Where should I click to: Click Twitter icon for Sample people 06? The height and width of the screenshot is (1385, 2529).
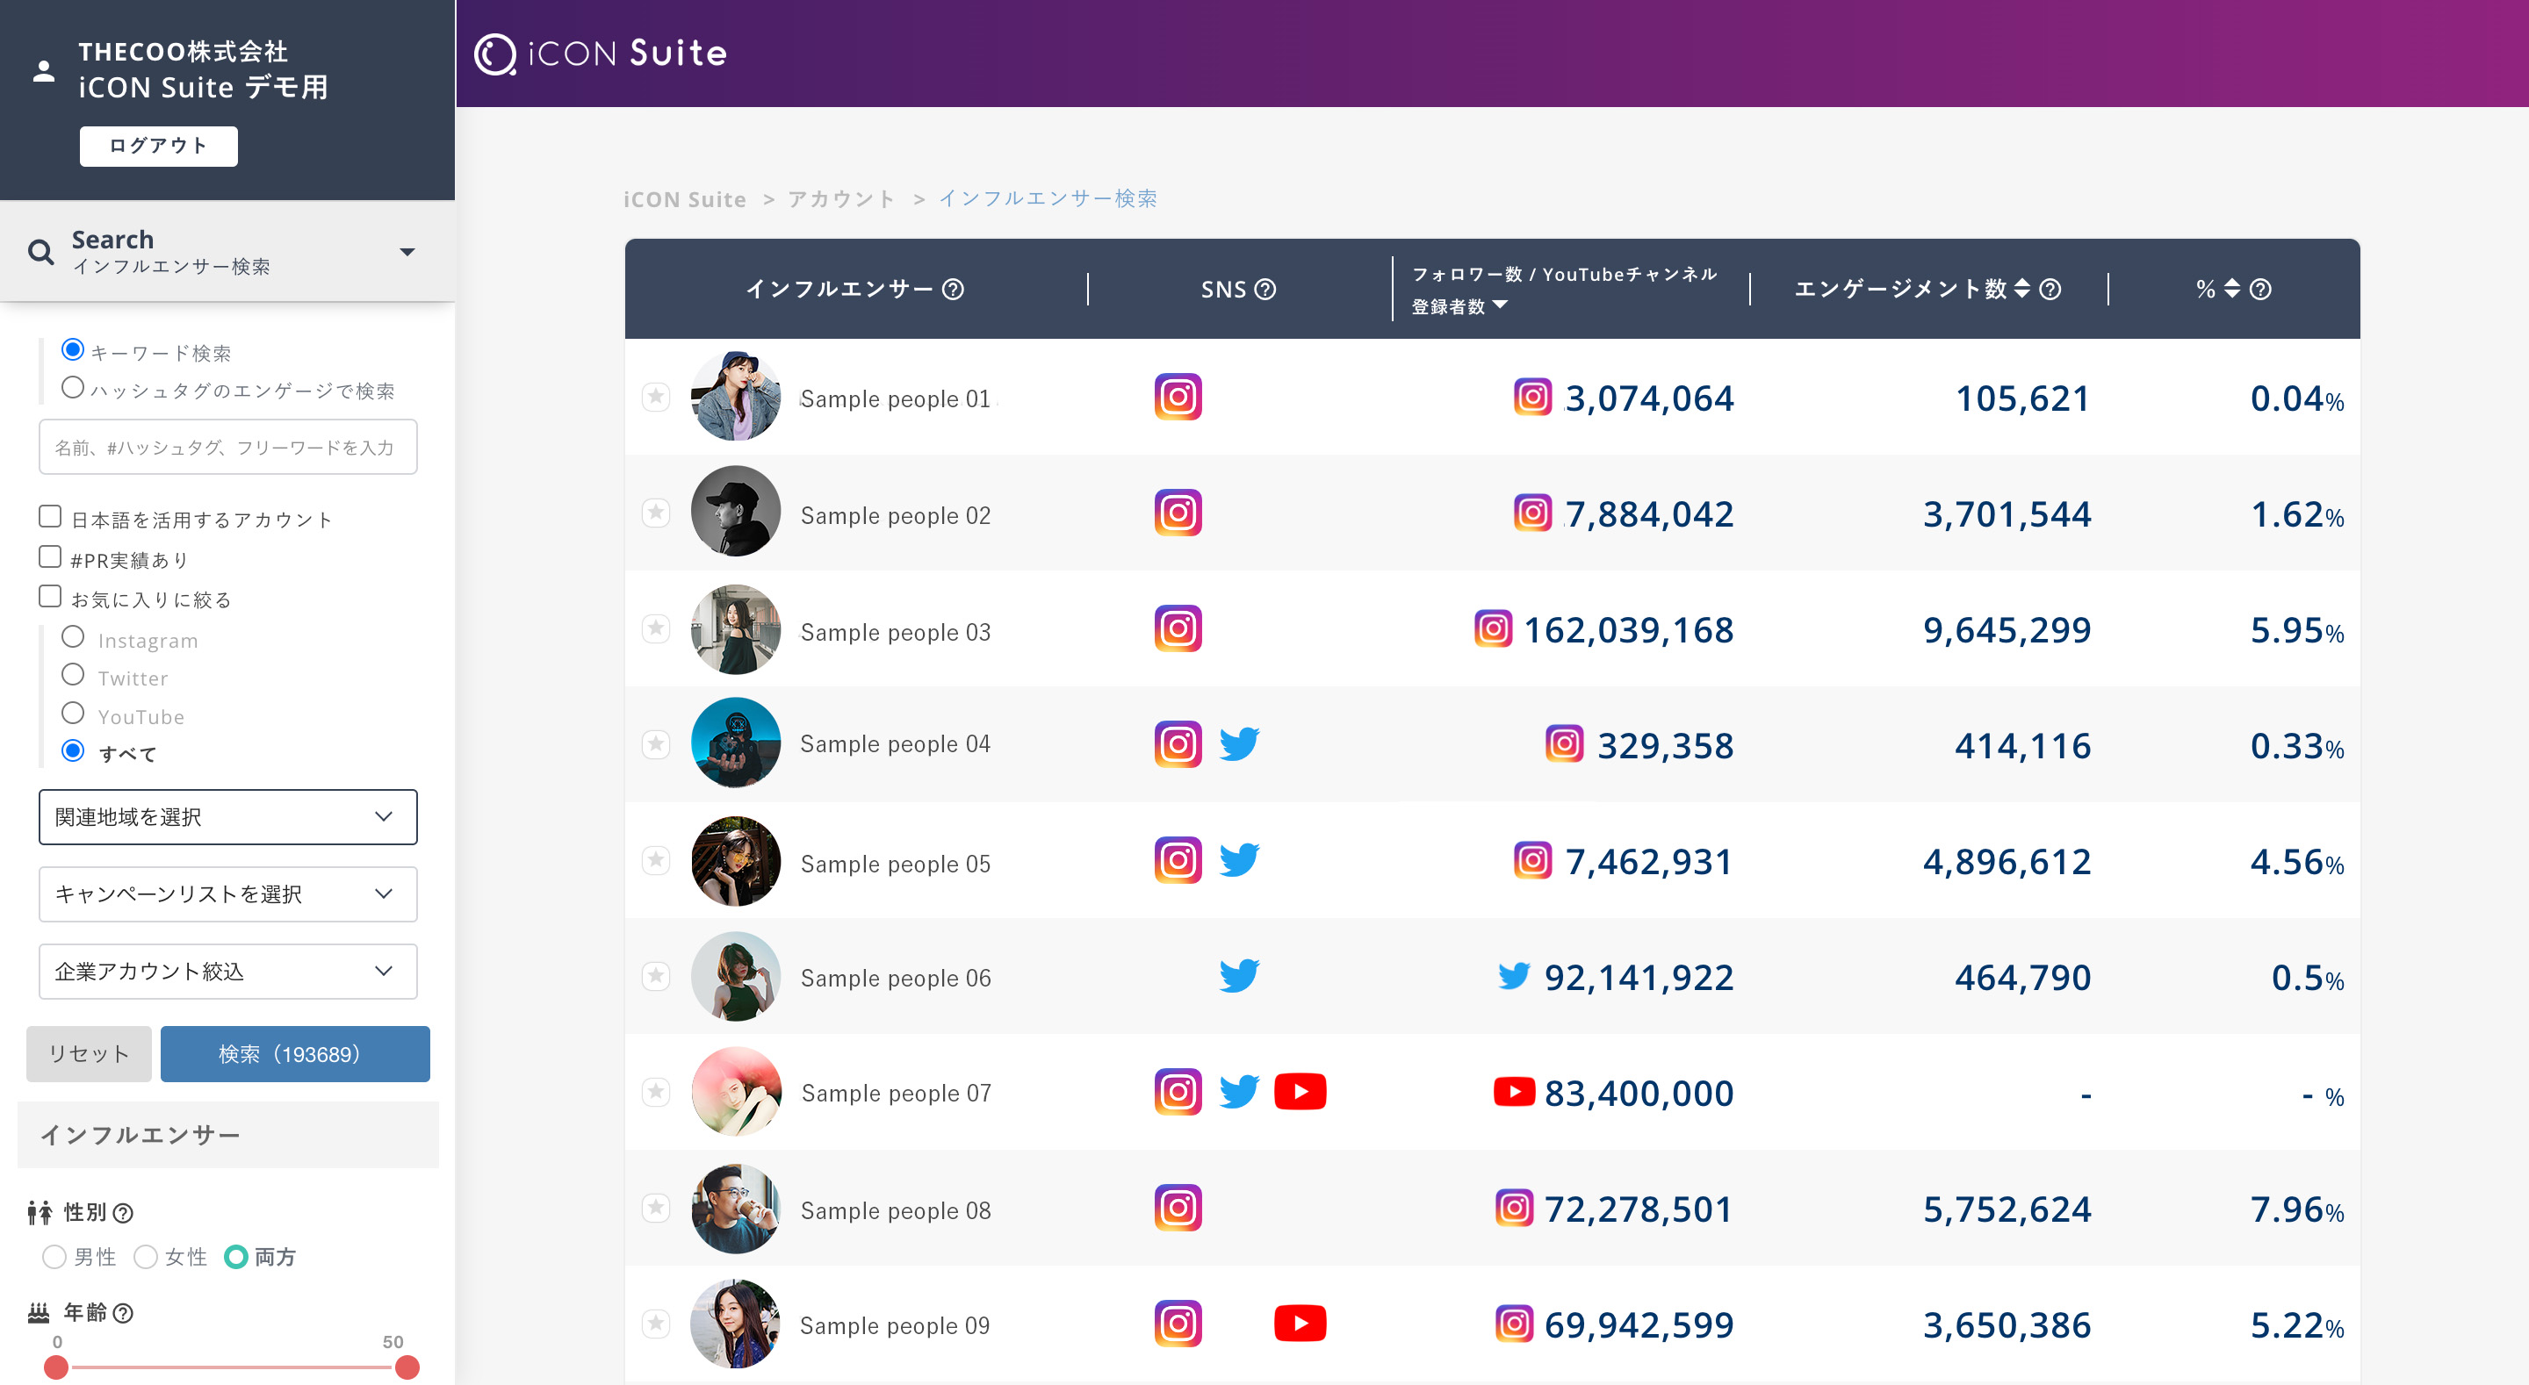point(1238,976)
